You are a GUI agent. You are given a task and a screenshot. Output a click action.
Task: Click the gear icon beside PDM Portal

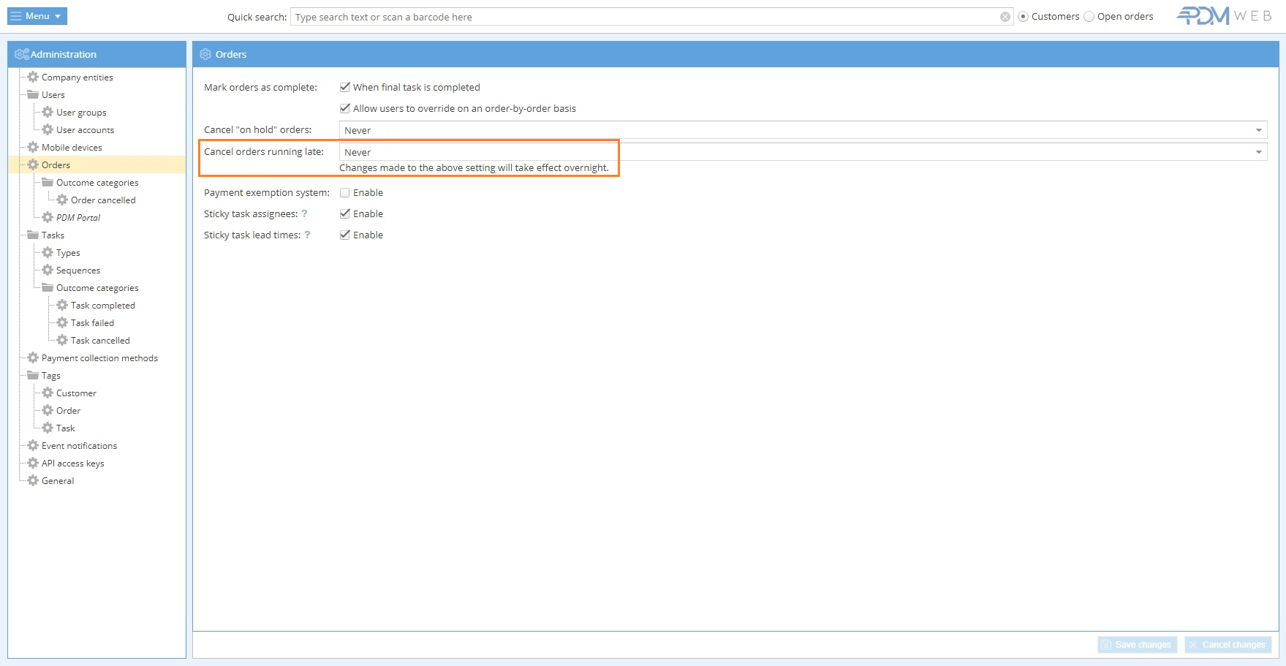(48, 217)
